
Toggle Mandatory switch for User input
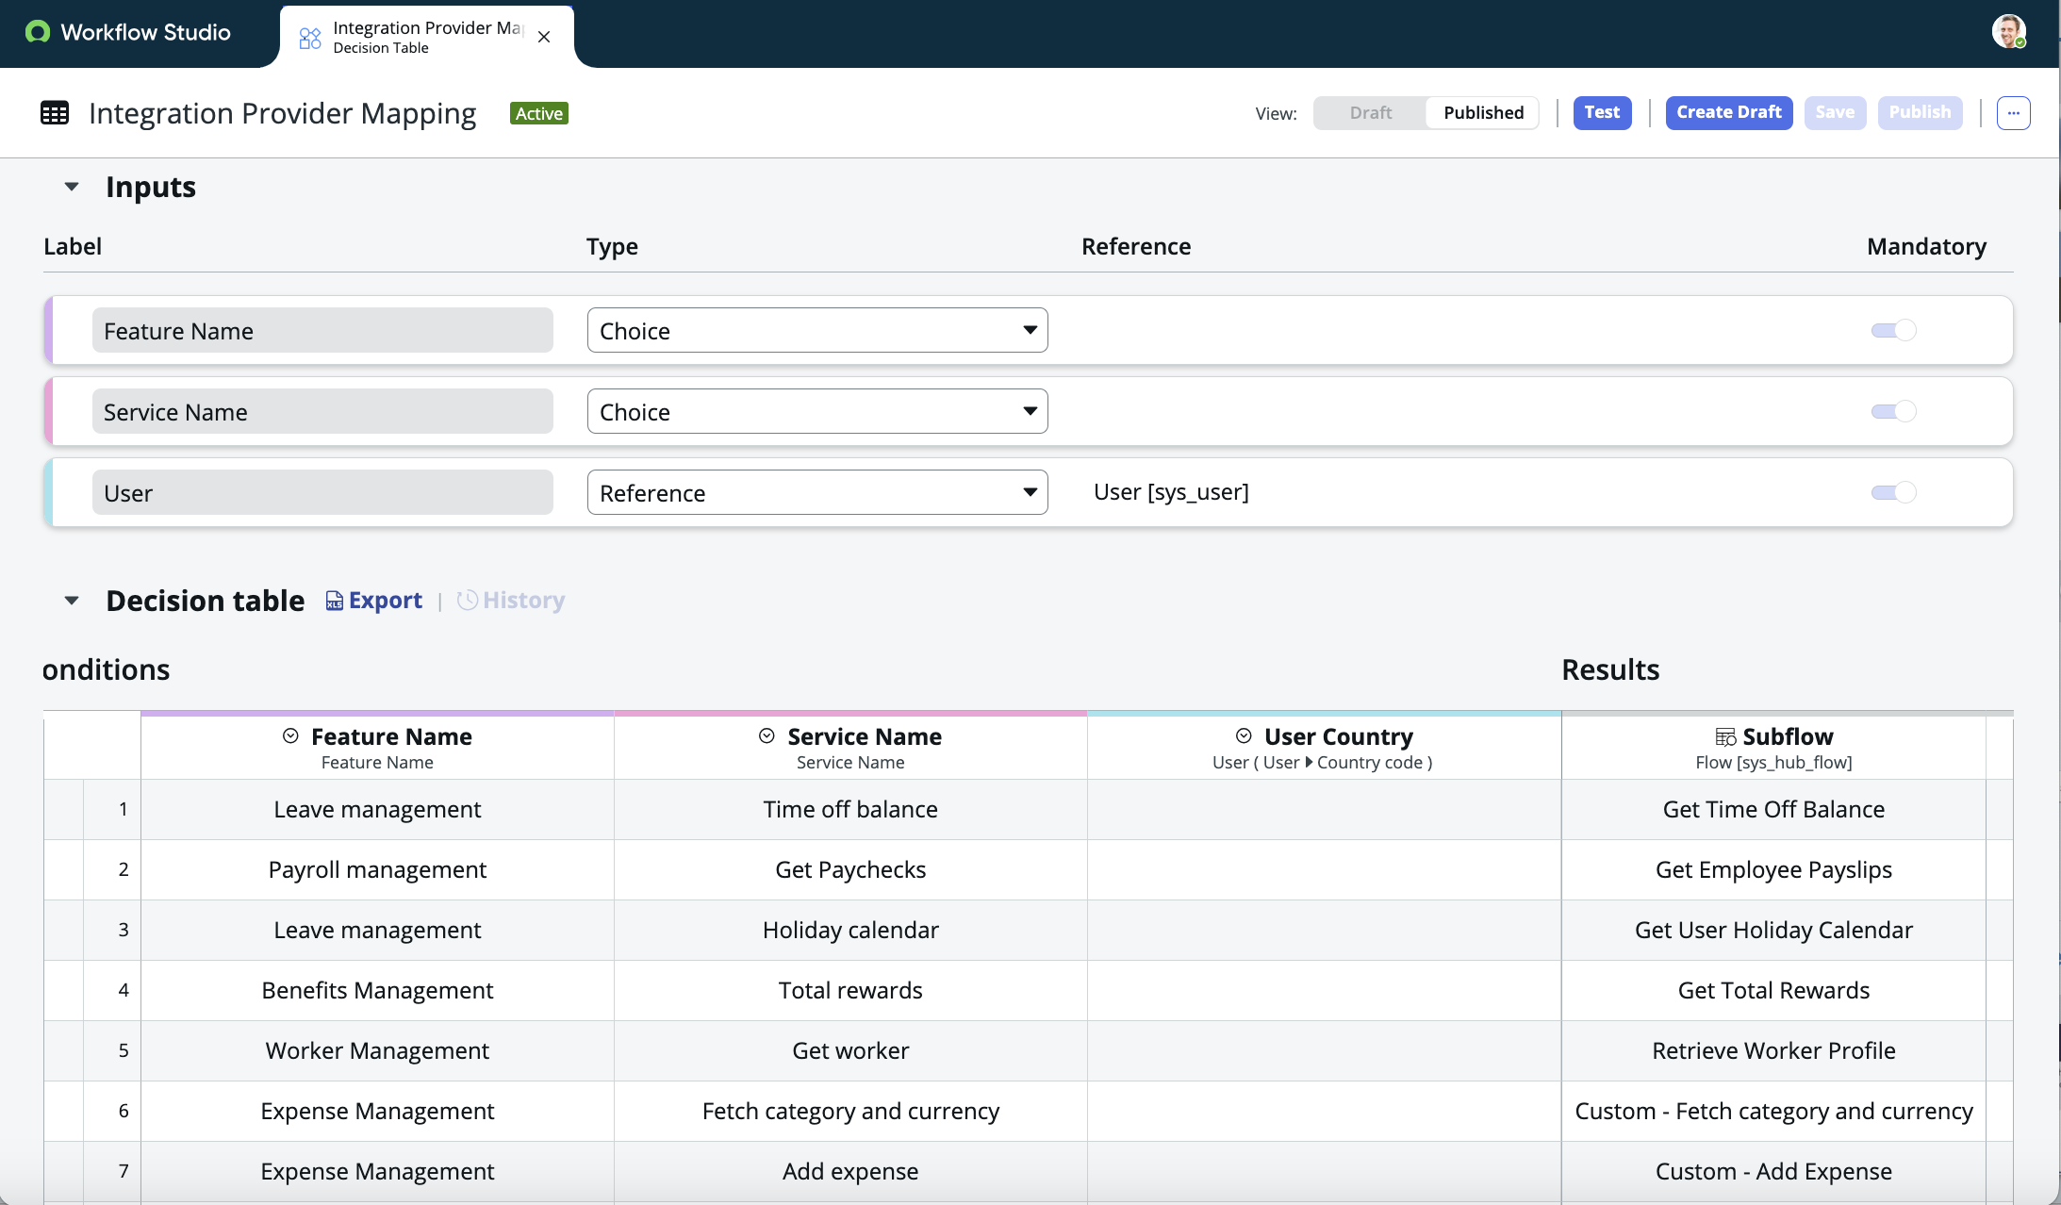pyautogui.click(x=1893, y=492)
